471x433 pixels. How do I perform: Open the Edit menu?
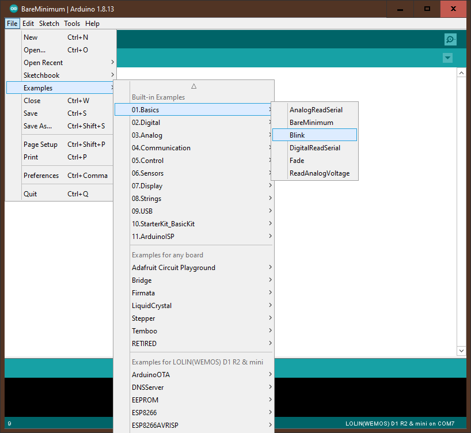(28, 24)
